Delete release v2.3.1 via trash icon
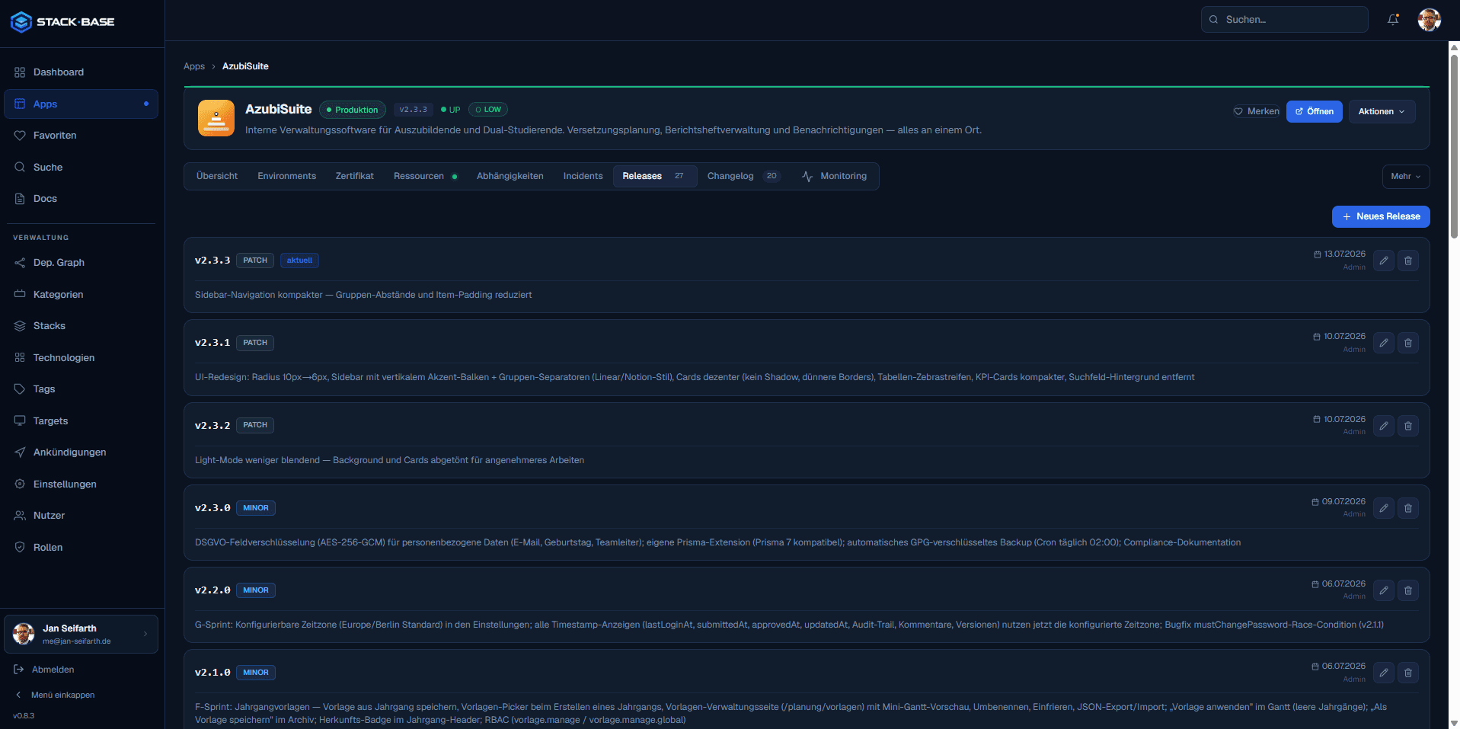The height and width of the screenshot is (729, 1460). click(1408, 343)
